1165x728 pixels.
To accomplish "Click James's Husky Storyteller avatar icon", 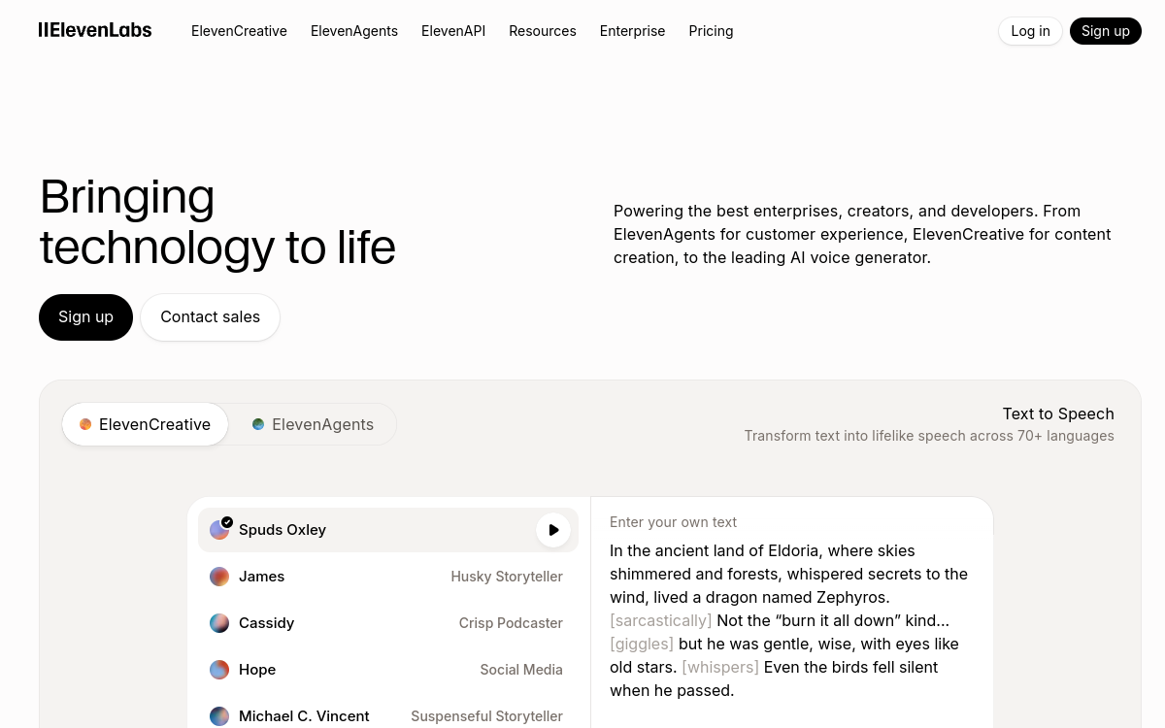I will [x=219, y=577].
